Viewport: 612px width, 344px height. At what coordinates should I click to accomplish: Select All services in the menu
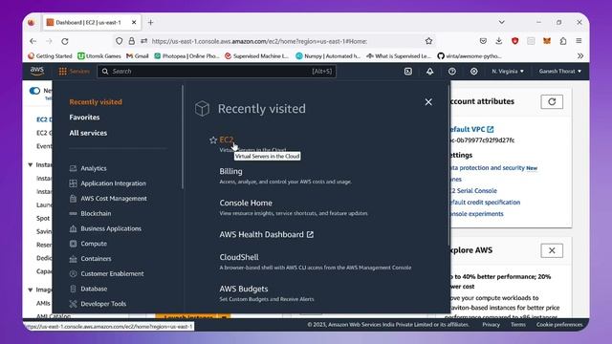(88, 133)
